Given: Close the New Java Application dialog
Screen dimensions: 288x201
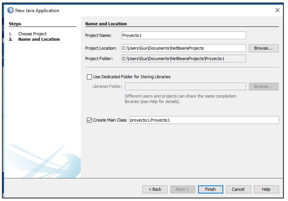Looking at the screenshot, I should click(278, 10).
